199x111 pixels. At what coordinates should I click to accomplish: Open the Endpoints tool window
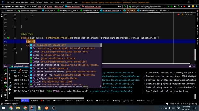click(128, 101)
